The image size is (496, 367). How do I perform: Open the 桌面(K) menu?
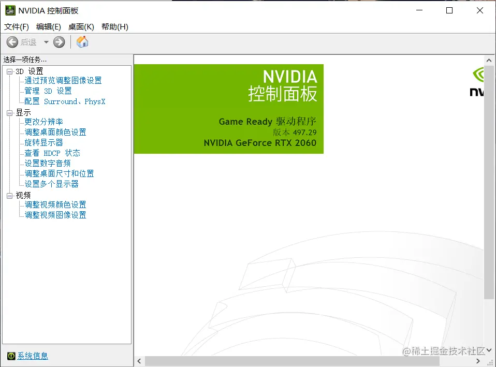coord(81,27)
